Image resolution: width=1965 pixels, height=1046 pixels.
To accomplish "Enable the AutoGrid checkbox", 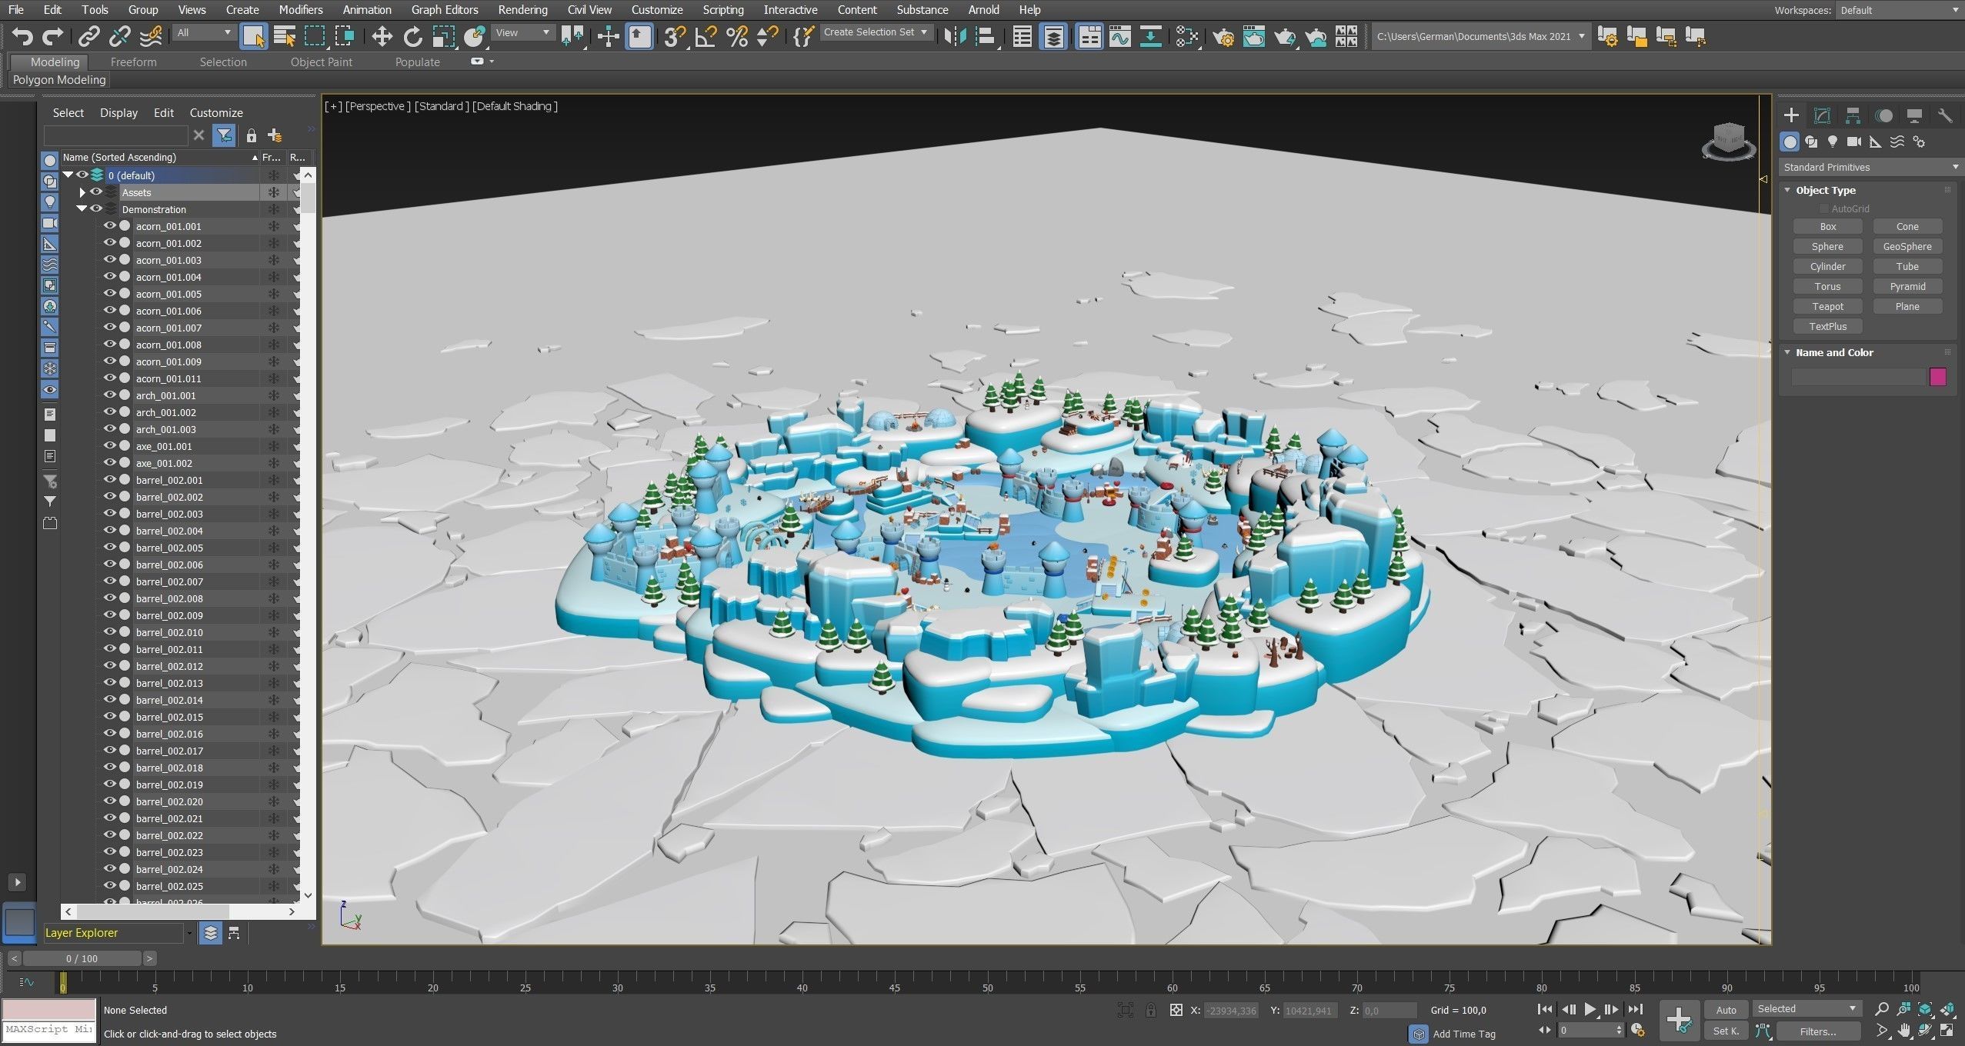I will tap(1823, 208).
